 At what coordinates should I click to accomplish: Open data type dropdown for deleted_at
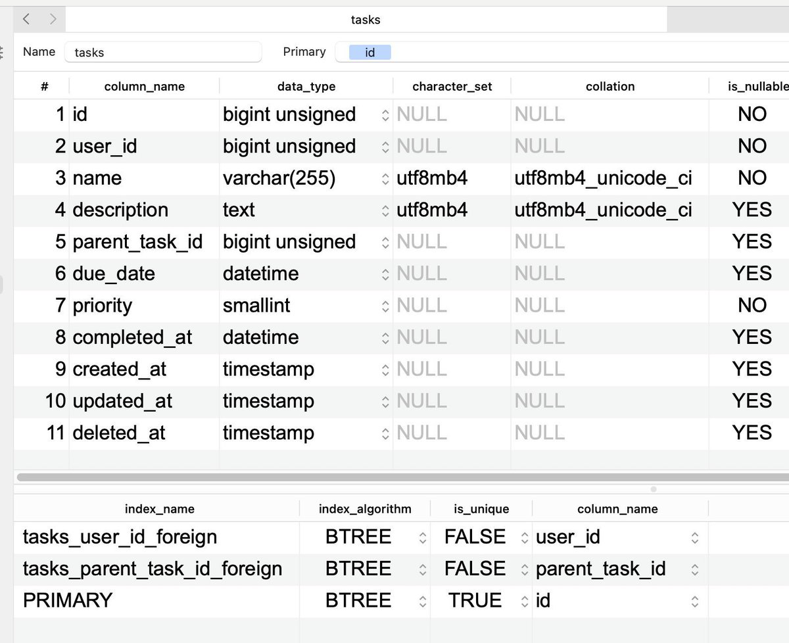385,433
